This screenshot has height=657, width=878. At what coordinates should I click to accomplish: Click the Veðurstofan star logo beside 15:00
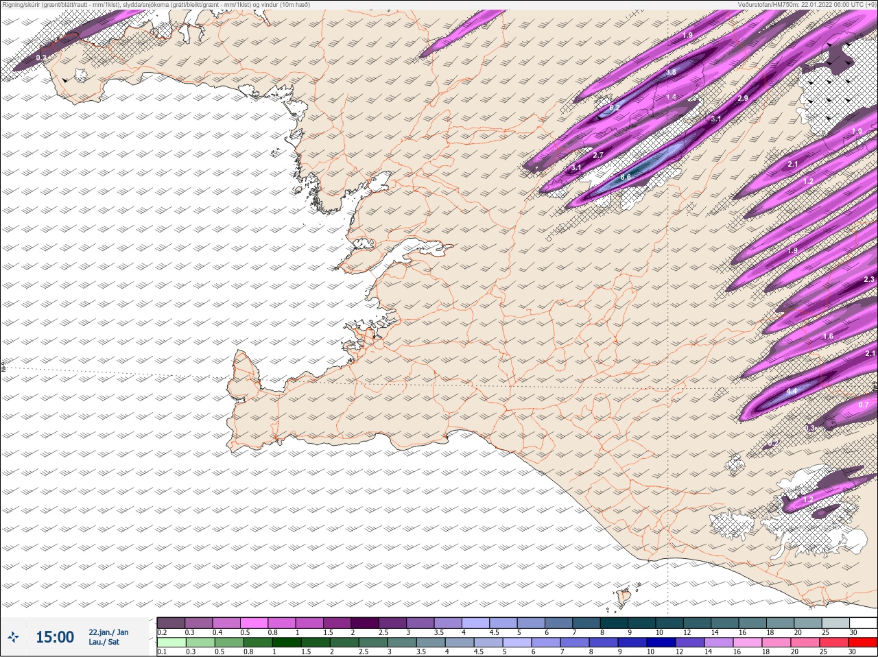coord(14,637)
